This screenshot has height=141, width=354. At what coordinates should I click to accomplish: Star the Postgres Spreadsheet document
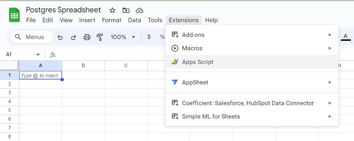tap(112, 10)
